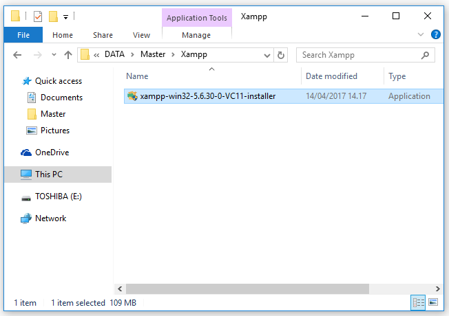Viewport: 449px width, 316px height.
Task: Switch to the Home ribbon tab
Action: (63, 35)
